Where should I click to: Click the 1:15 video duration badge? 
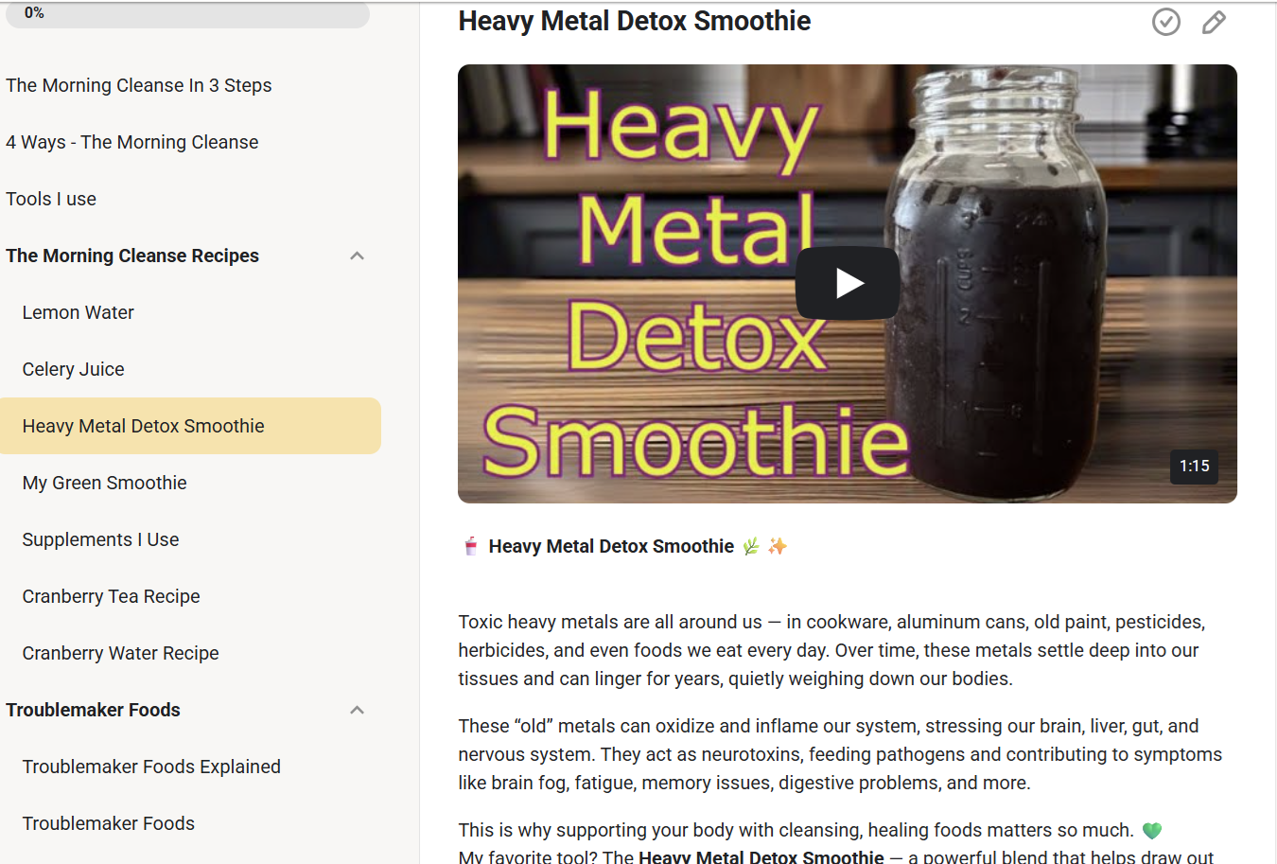[1195, 466]
